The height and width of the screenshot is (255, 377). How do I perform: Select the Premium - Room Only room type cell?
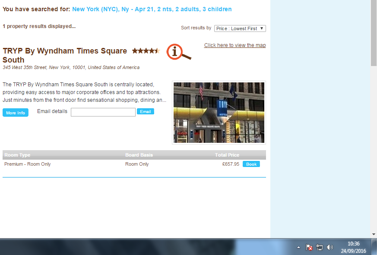pyautogui.click(x=27, y=164)
